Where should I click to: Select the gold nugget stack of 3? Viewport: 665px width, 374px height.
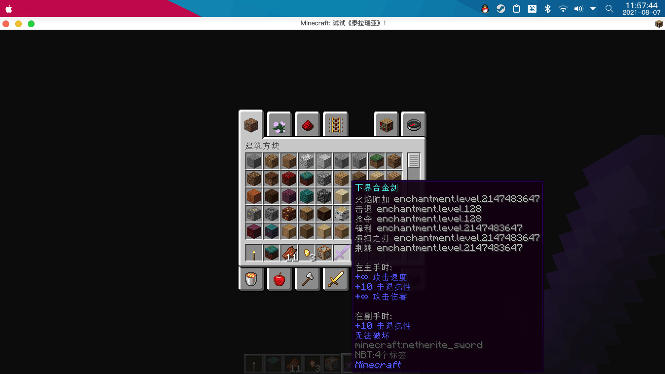(x=307, y=253)
